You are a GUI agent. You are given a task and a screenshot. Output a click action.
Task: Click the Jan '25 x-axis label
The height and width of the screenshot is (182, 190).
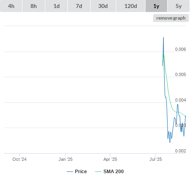pos(65,159)
